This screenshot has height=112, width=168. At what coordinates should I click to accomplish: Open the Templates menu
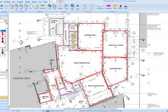pos(20,2)
